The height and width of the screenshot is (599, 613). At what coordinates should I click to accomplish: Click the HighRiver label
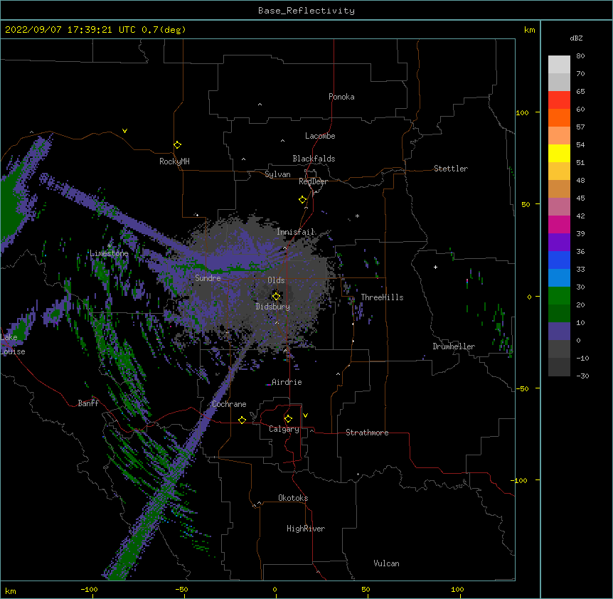(306, 529)
